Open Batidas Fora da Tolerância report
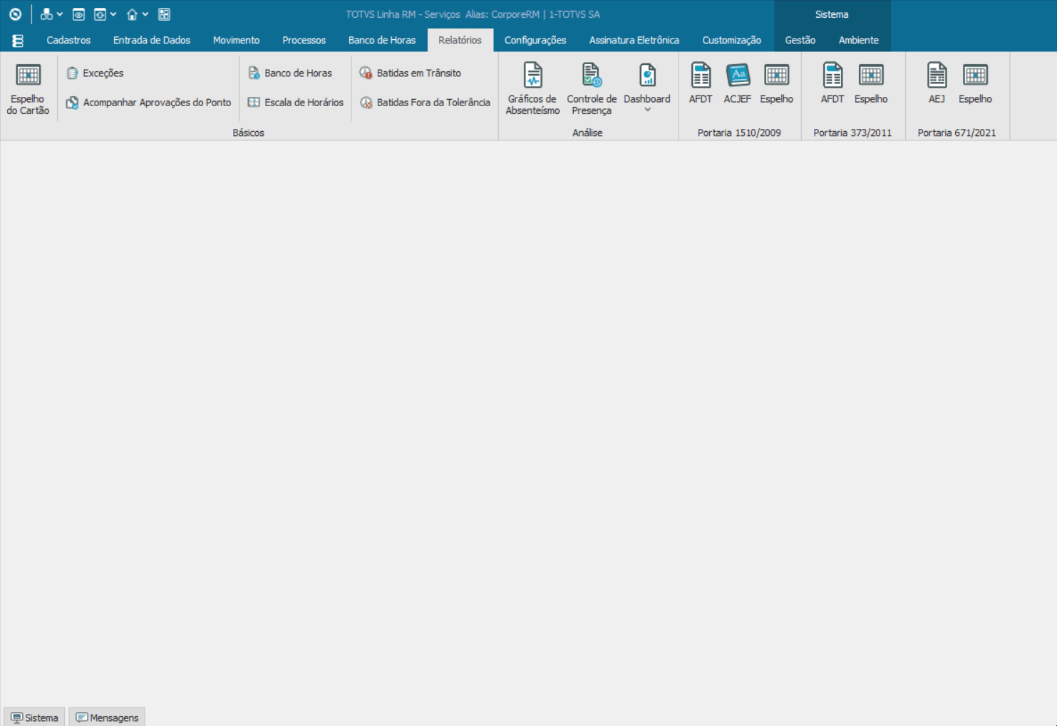The height and width of the screenshot is (726, 1057). pos(433,103)
